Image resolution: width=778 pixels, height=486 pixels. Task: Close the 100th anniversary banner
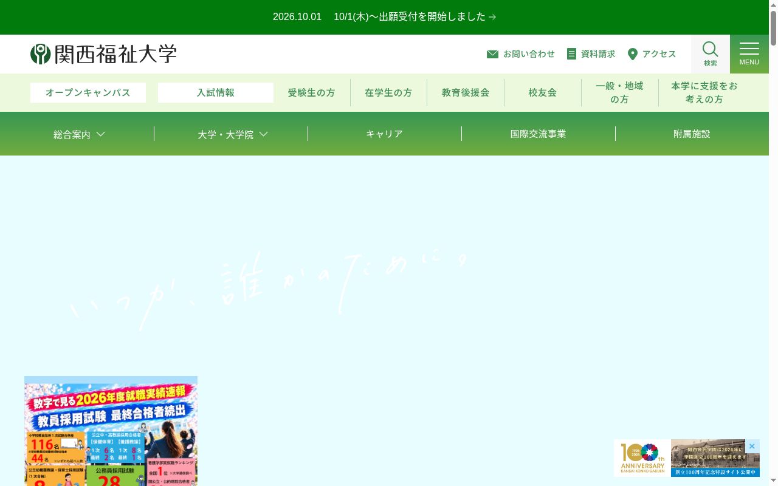(x=752, y=446)
